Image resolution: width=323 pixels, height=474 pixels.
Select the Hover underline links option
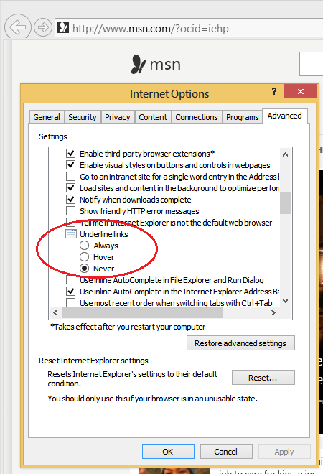(84, 257)
